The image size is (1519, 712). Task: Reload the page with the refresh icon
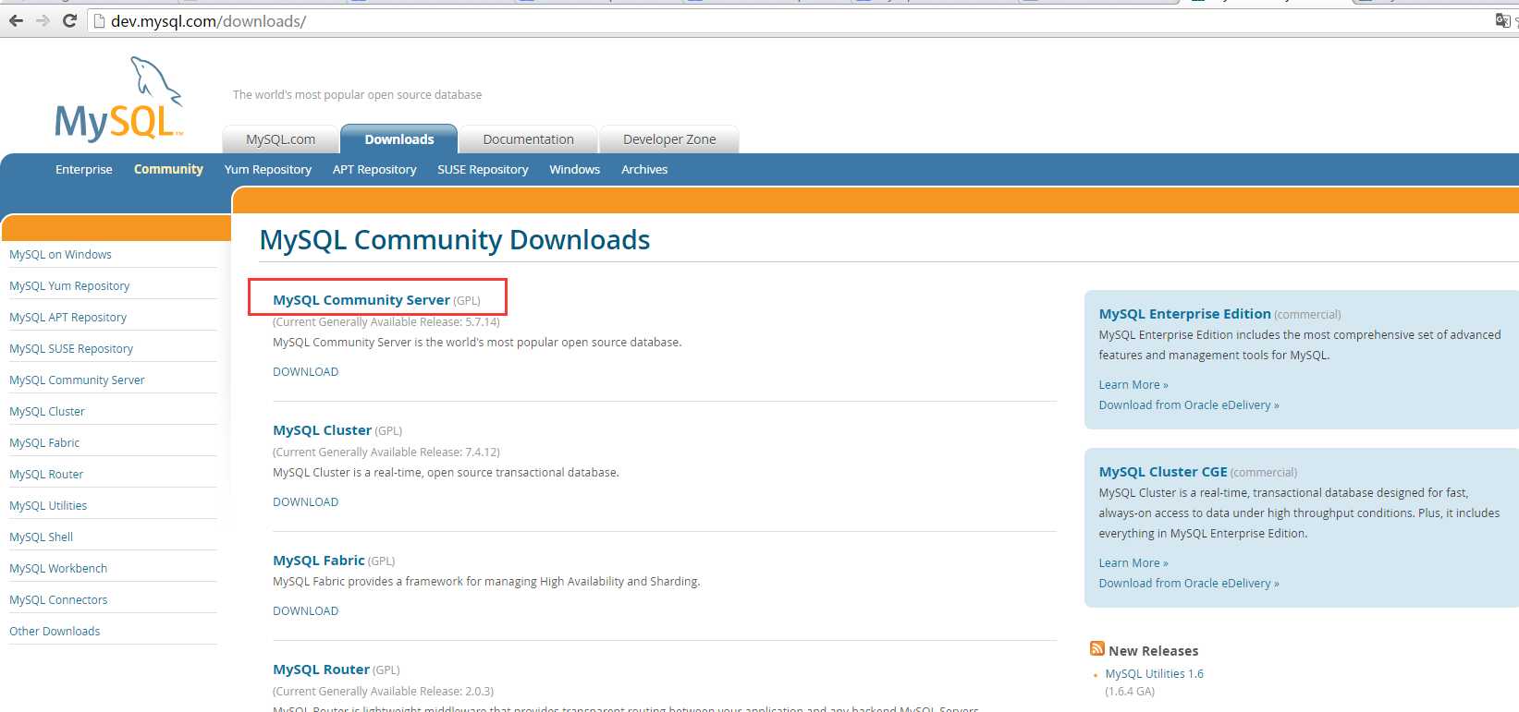pos(69,20)
